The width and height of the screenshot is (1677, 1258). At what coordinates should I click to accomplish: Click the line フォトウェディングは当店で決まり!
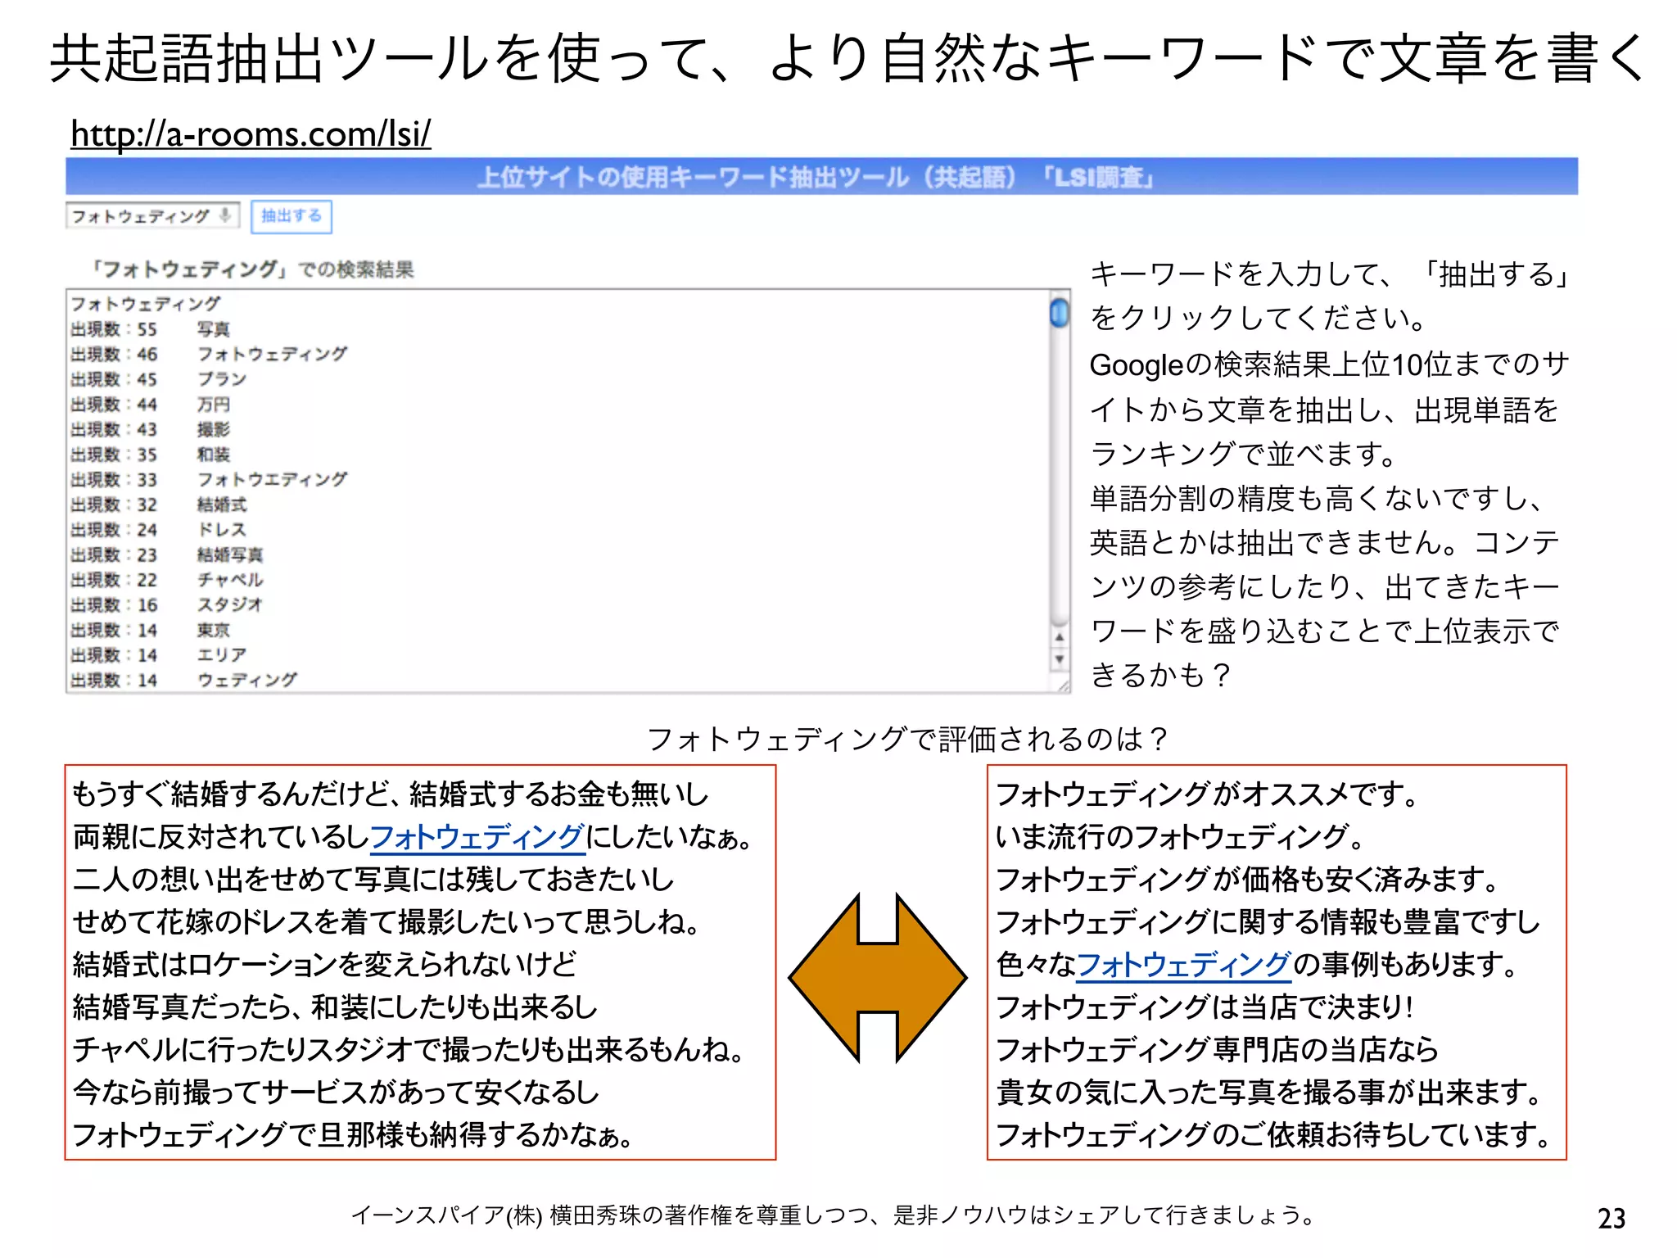click(1205, 1007)
